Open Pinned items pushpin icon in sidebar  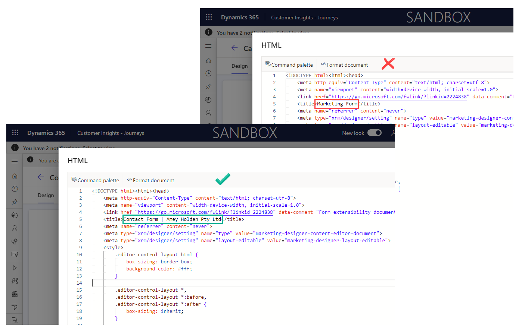click(x=15, y=202)
